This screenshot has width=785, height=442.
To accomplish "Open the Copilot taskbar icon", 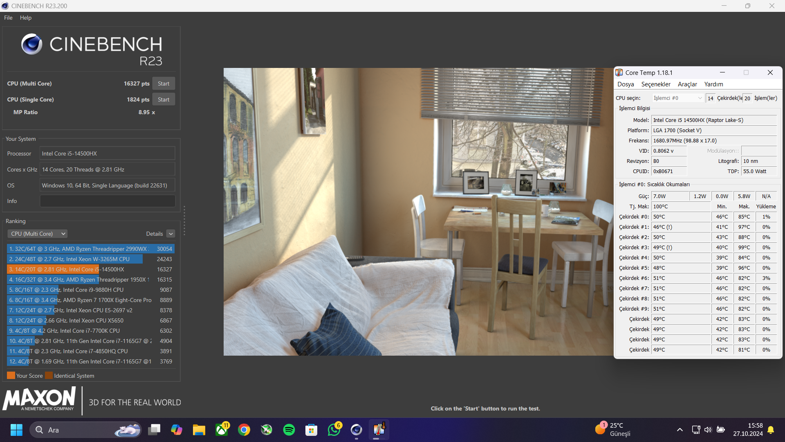I will pyautogui.click(x=177, y=430).
